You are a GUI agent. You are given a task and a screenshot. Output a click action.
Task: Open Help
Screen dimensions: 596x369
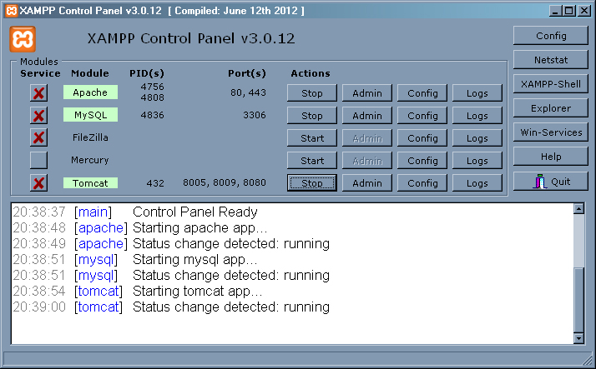coord(551,157)
